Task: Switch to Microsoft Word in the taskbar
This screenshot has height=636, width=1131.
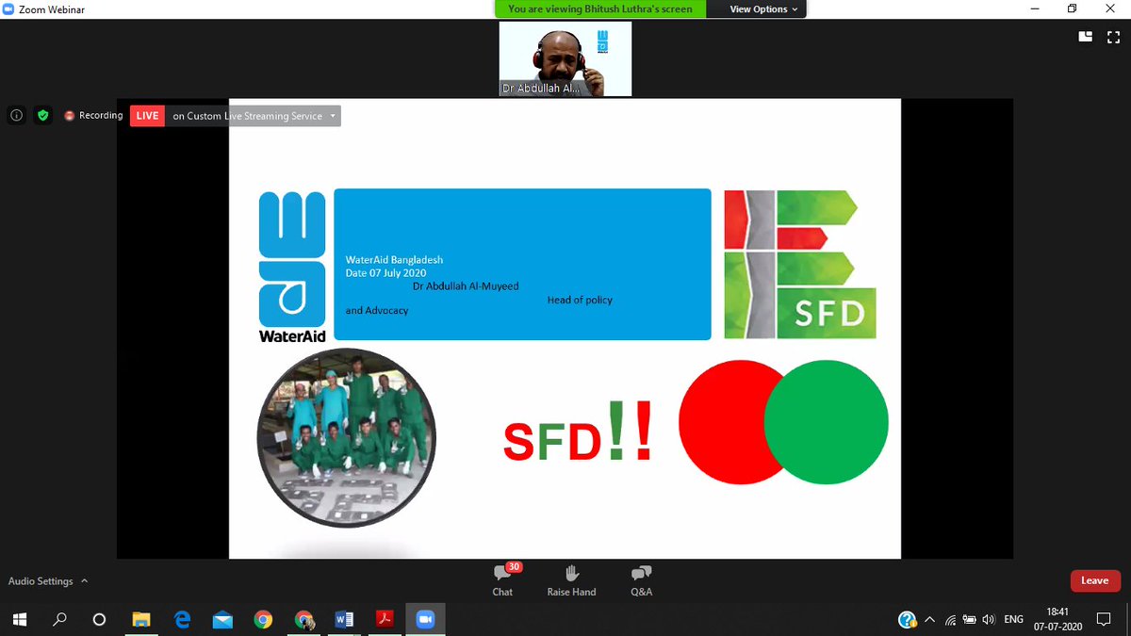Action: pyautogui.click(x=344, y=619)
